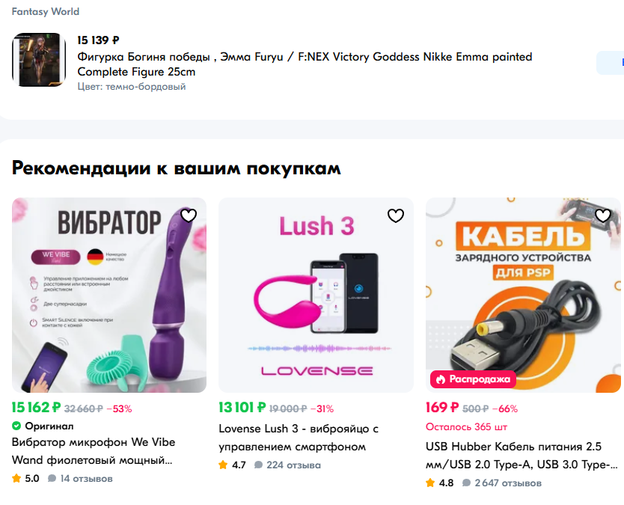
Task: Open the Nikke Emma figure thumbnail
Action: pos(39,60)
